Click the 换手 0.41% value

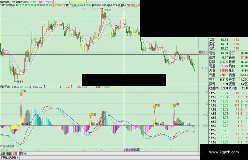[x=224, y=80]
